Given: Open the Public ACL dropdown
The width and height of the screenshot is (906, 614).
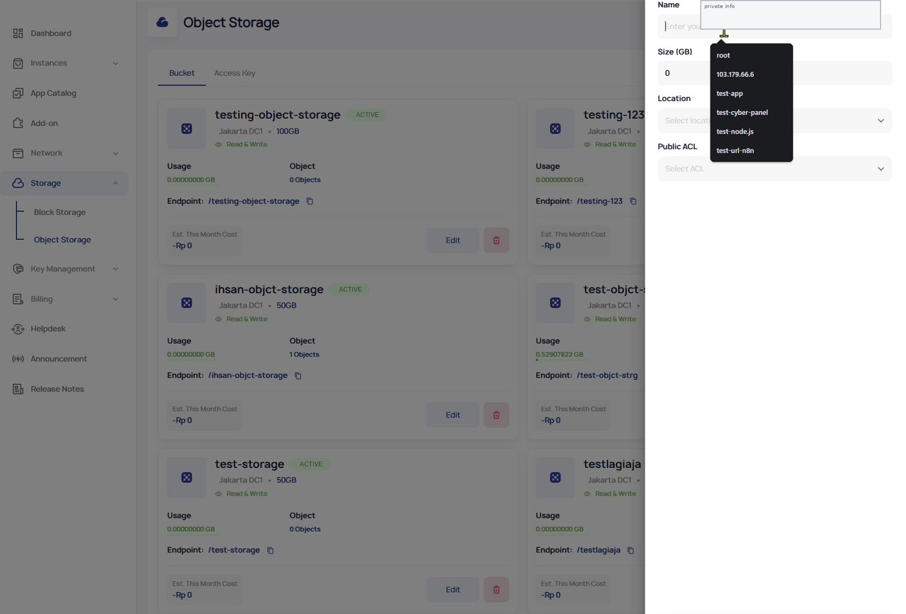Looking at the screenshot, I should tap(775, 169).
